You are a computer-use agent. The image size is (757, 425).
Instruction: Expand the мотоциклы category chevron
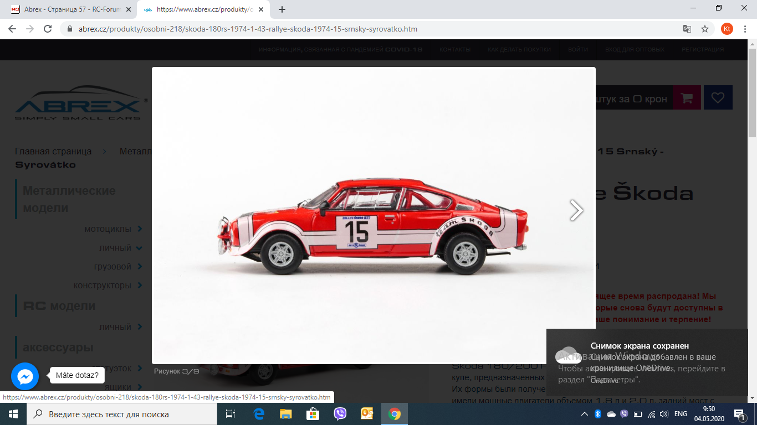(x=140, y=229)
